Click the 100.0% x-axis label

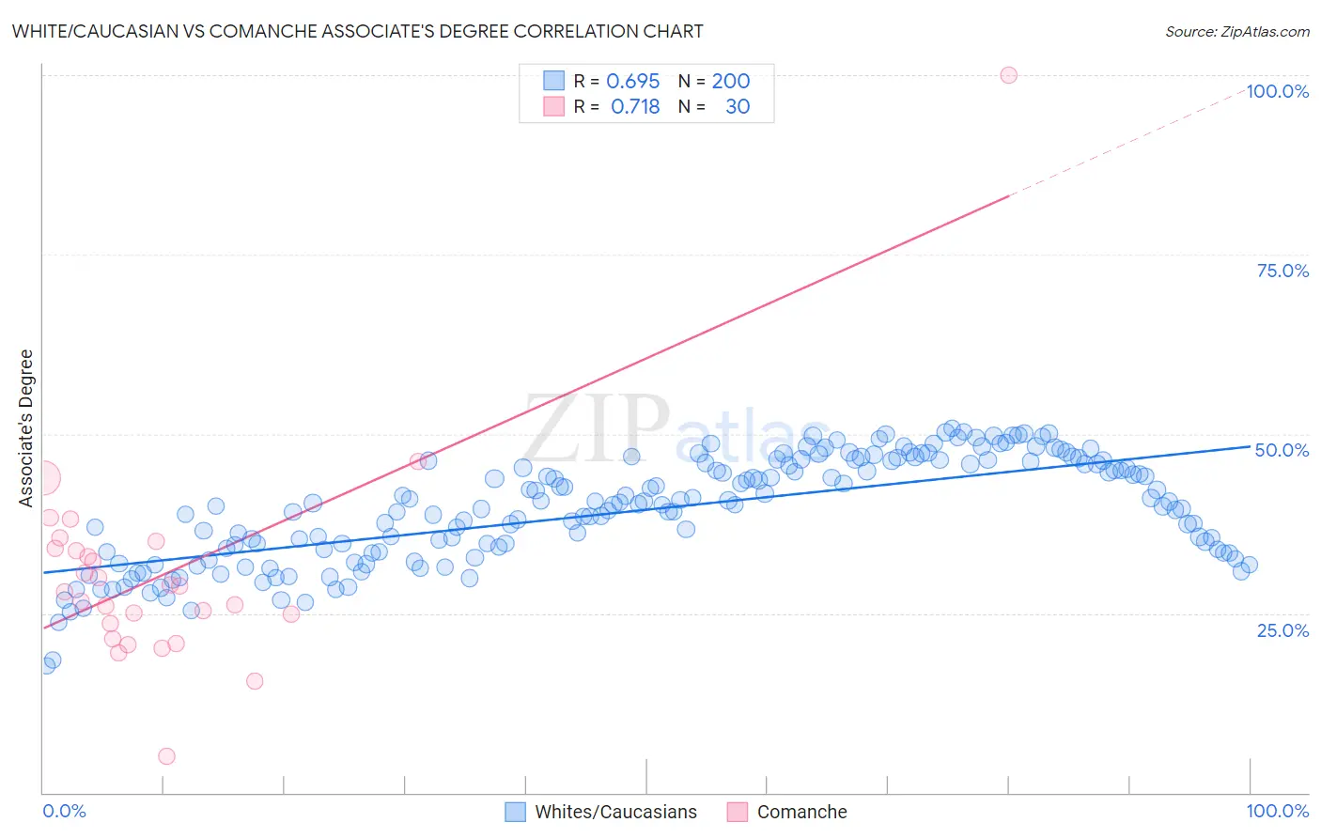(x=1278, y=811)
